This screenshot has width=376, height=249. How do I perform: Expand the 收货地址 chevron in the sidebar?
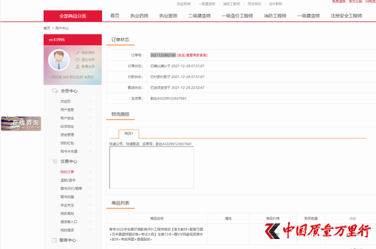[90, 126]
